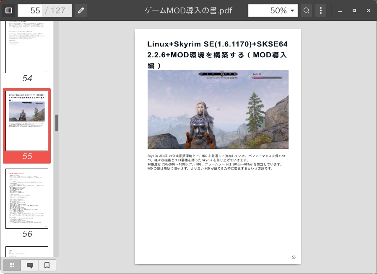The width and height of the screenshot is (377, 274).
Task: Open the partially visible page 57 thumbnail
Action: tap(27, 252)
